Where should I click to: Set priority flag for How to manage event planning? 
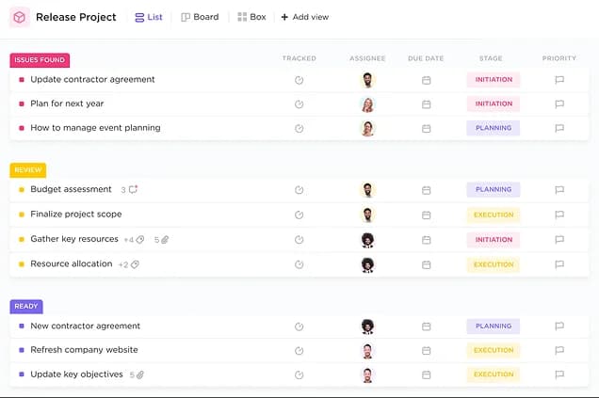point(559,128)
